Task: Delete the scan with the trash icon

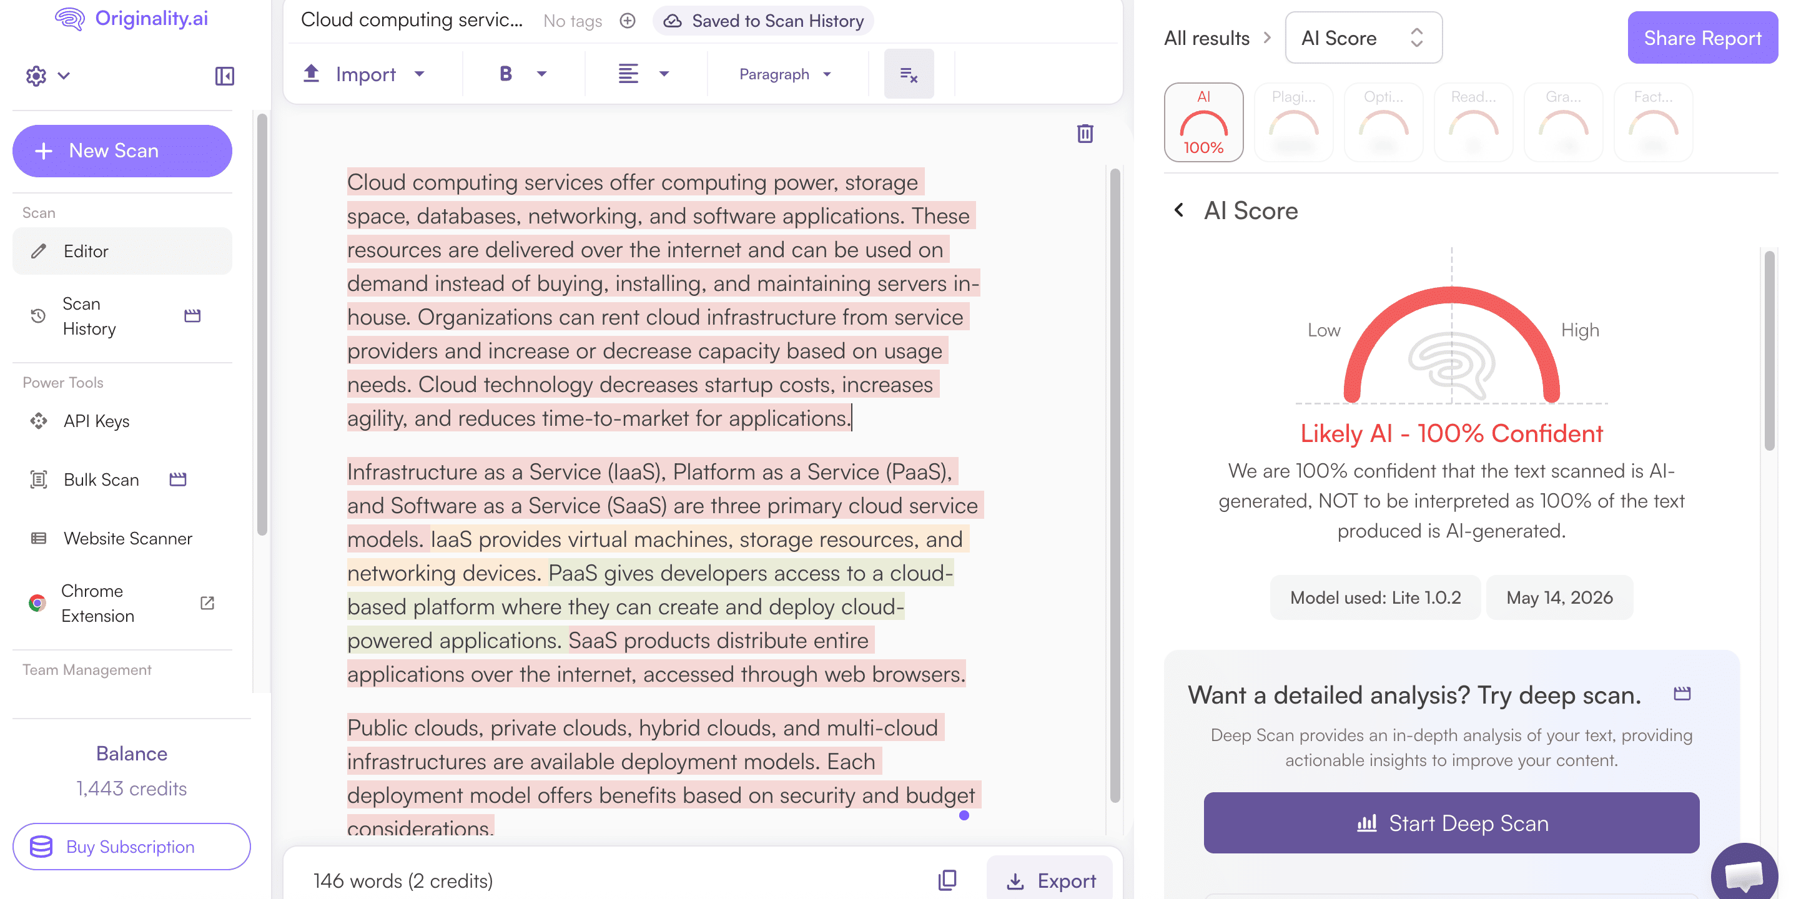Action: 1085,133
